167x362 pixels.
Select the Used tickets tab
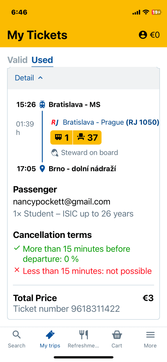[42, 60]
